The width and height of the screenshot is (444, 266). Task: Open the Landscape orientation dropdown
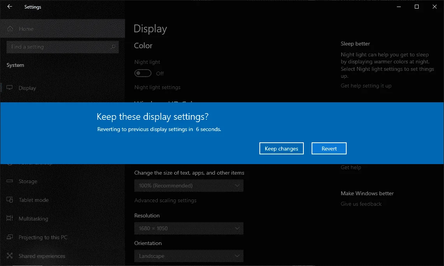click(189, 256)
